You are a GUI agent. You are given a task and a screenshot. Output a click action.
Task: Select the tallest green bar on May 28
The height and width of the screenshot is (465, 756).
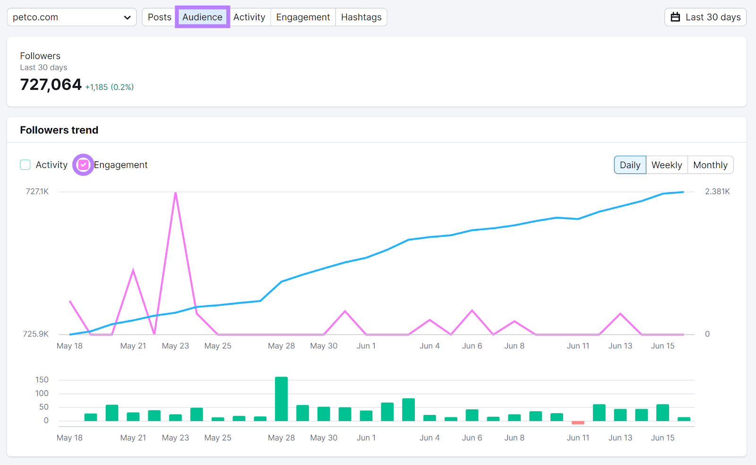pyautogui.click(x=281, y=398)
